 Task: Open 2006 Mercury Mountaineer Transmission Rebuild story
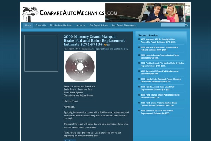click(159, 49)
